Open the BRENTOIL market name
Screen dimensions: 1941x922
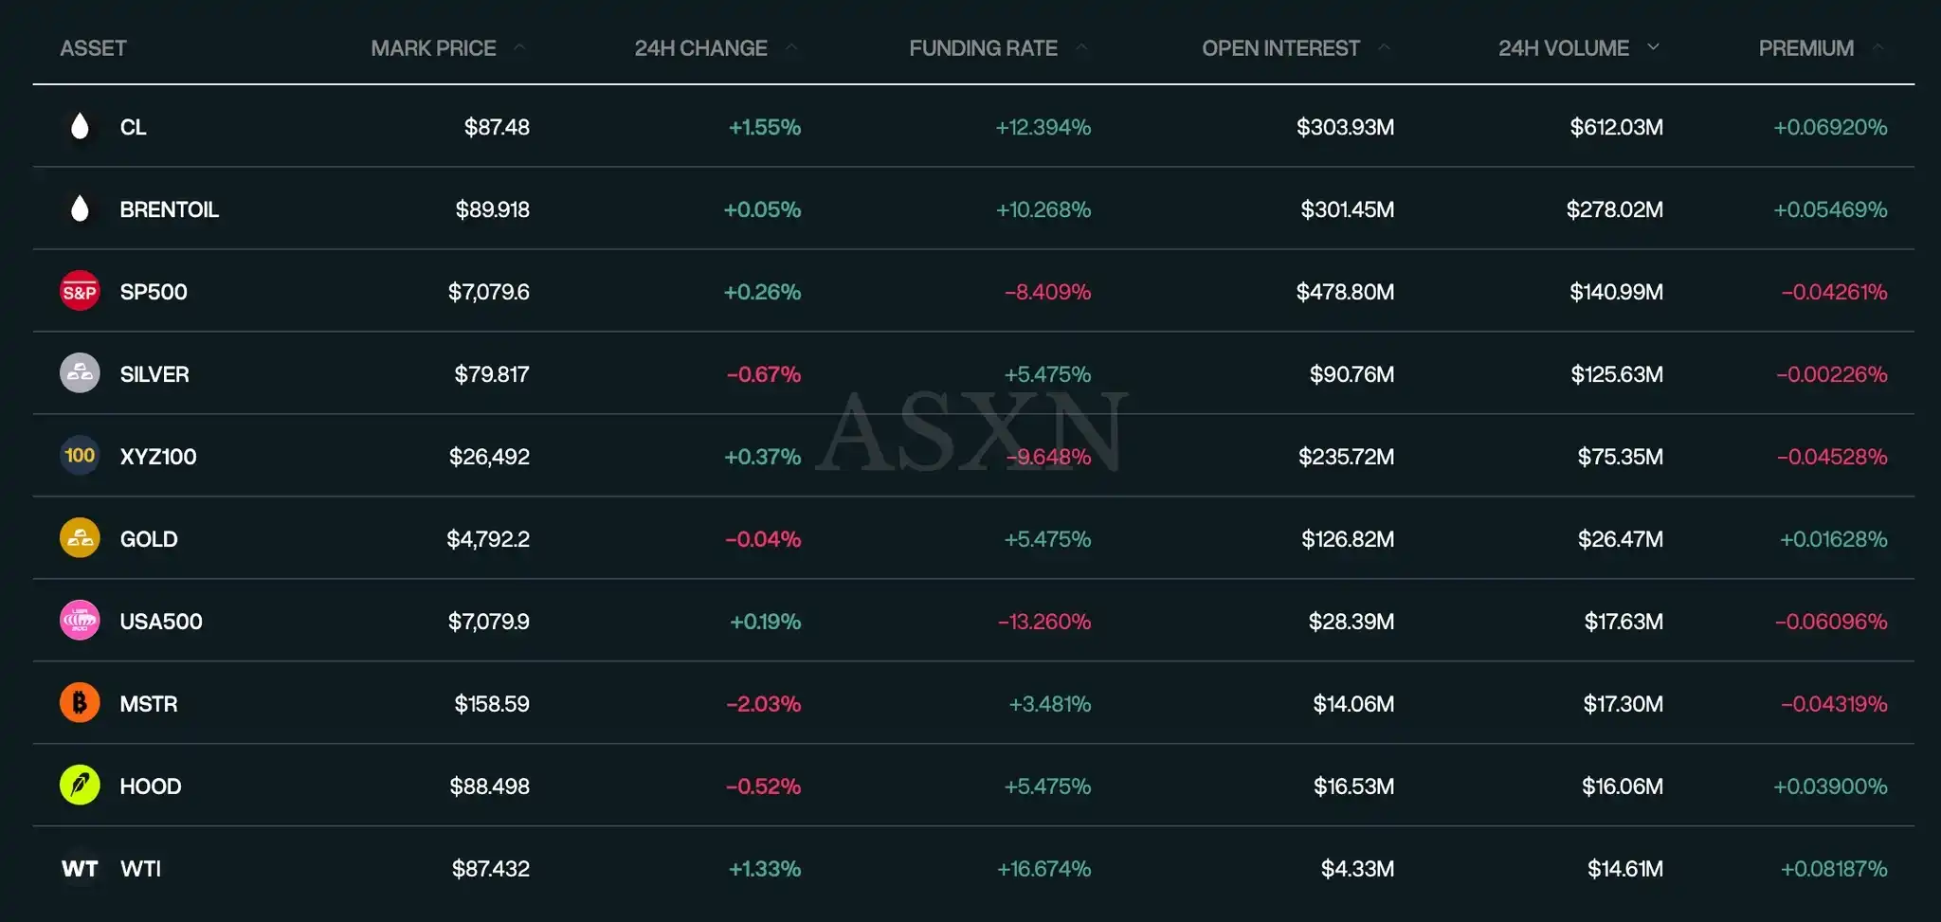pos(169,209)
